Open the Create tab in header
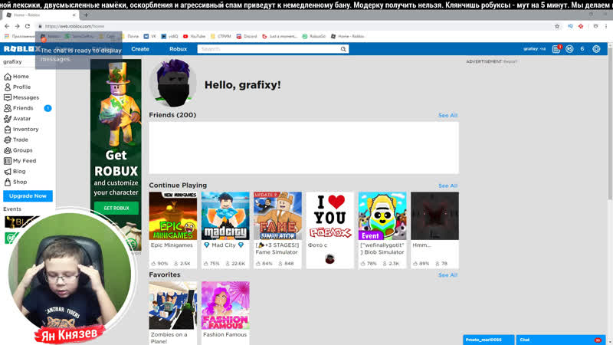 pos(140,49)
